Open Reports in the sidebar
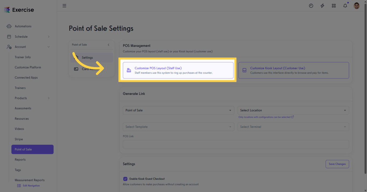 tap(20, 160)
